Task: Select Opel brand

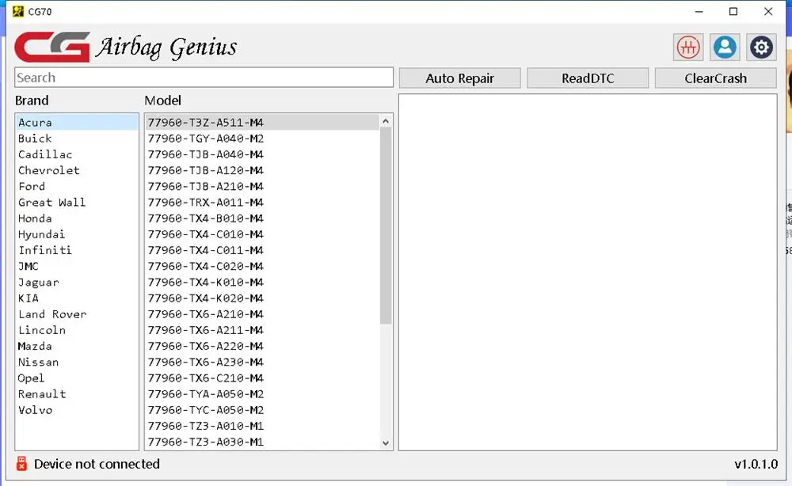Action: [76, 378]
